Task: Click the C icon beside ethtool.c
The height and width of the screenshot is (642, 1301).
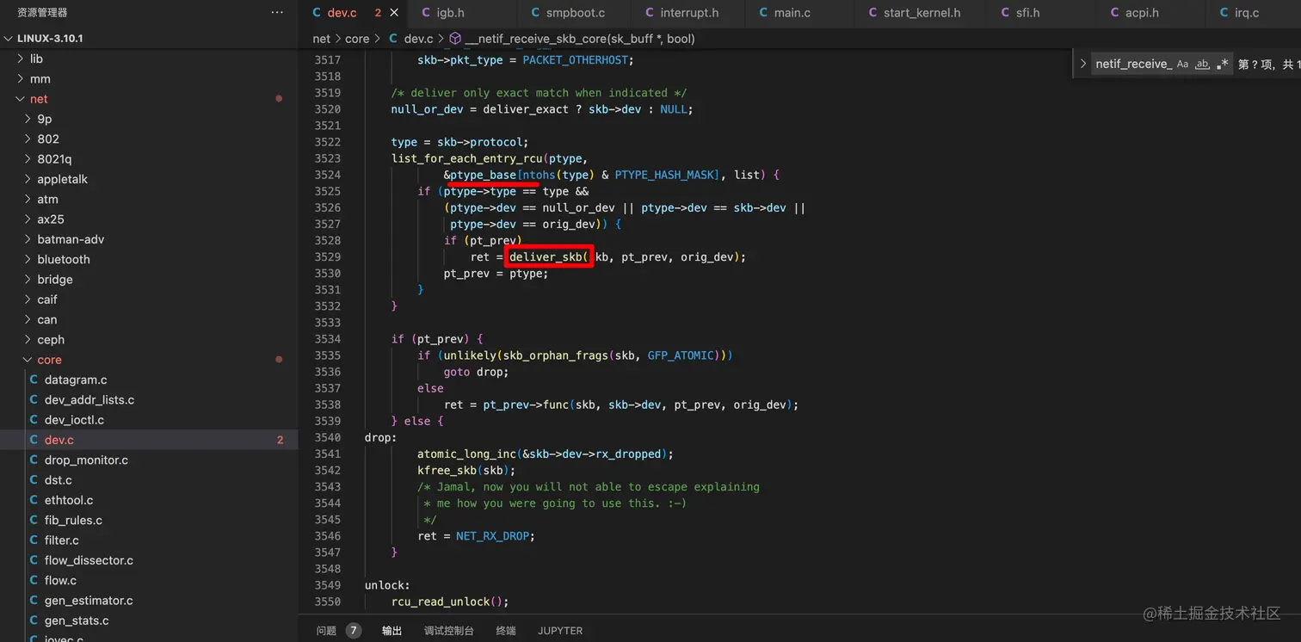Action: [x=34, y=500]
